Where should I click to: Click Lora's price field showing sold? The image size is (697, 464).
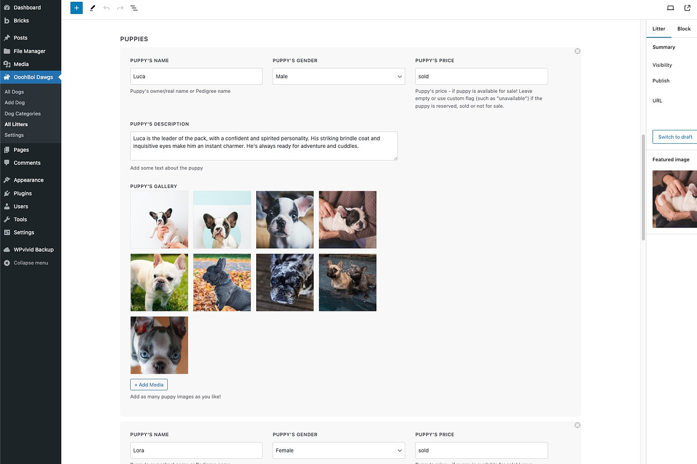[482, 450]
